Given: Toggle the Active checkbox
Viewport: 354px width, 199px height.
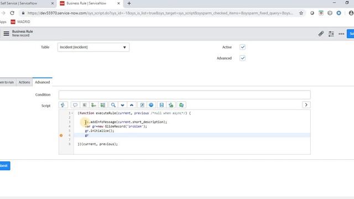Looking at the screenshot, I should pyautogui.click(x=242, y=47).
